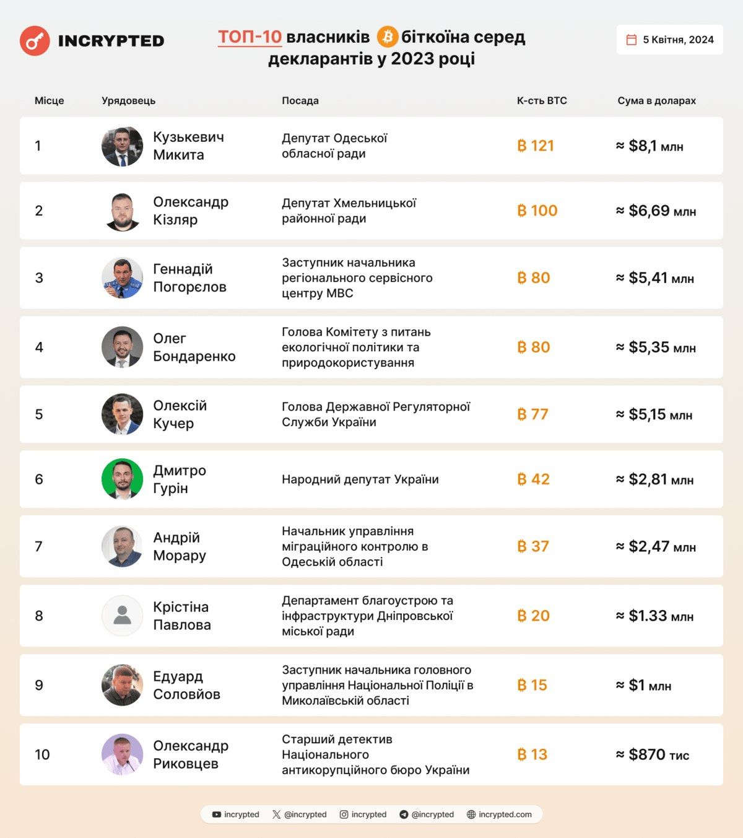The image size is (743, 838).
Task: Select the 5 Квітня, 2024 date badge
Action: (669, 40)
